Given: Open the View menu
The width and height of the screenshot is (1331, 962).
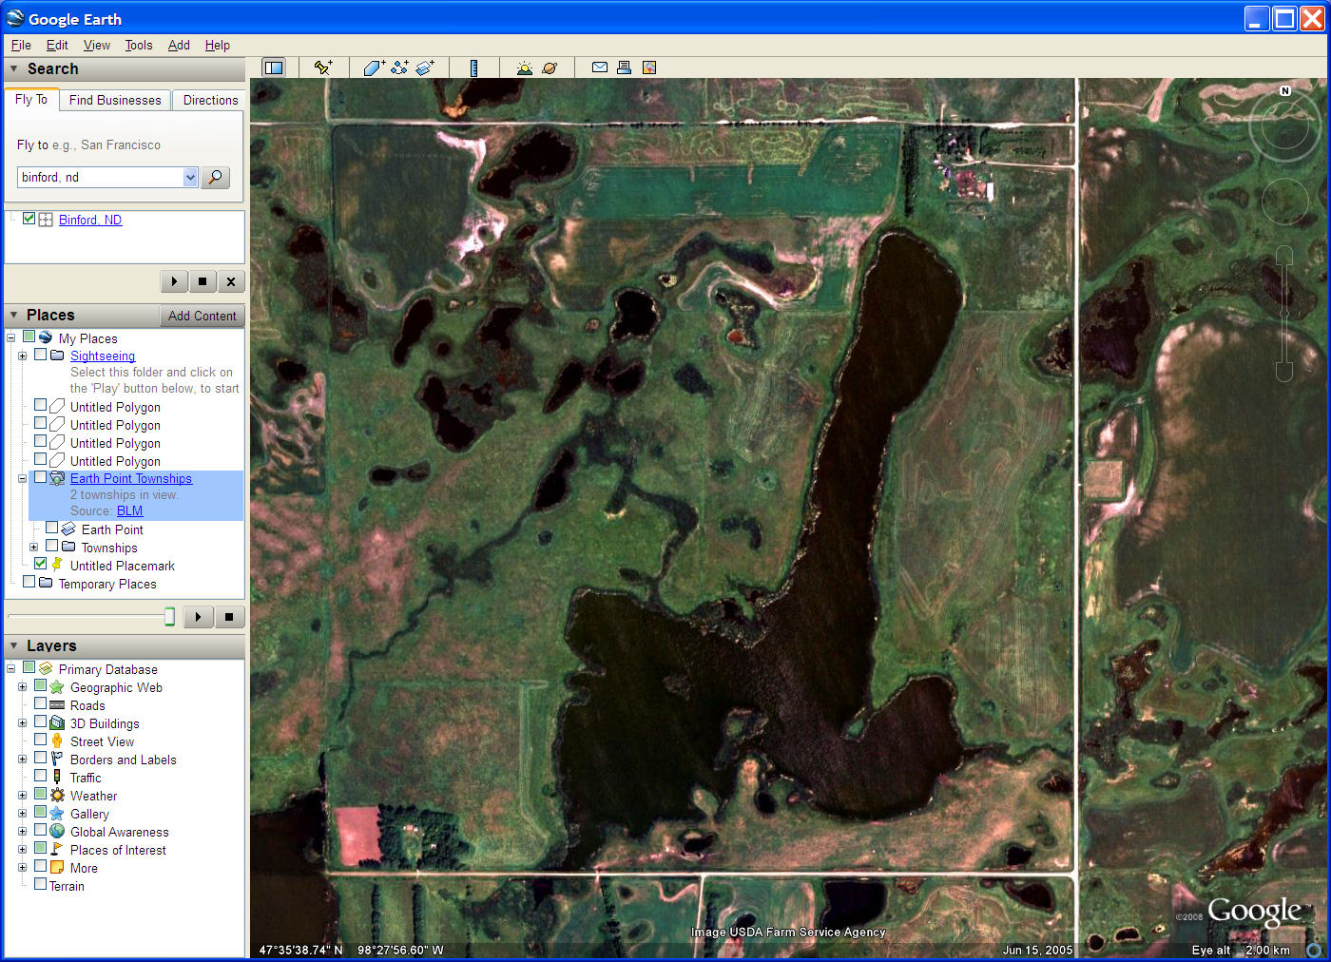Looking at the screenshot, I should tap(97, 45).
